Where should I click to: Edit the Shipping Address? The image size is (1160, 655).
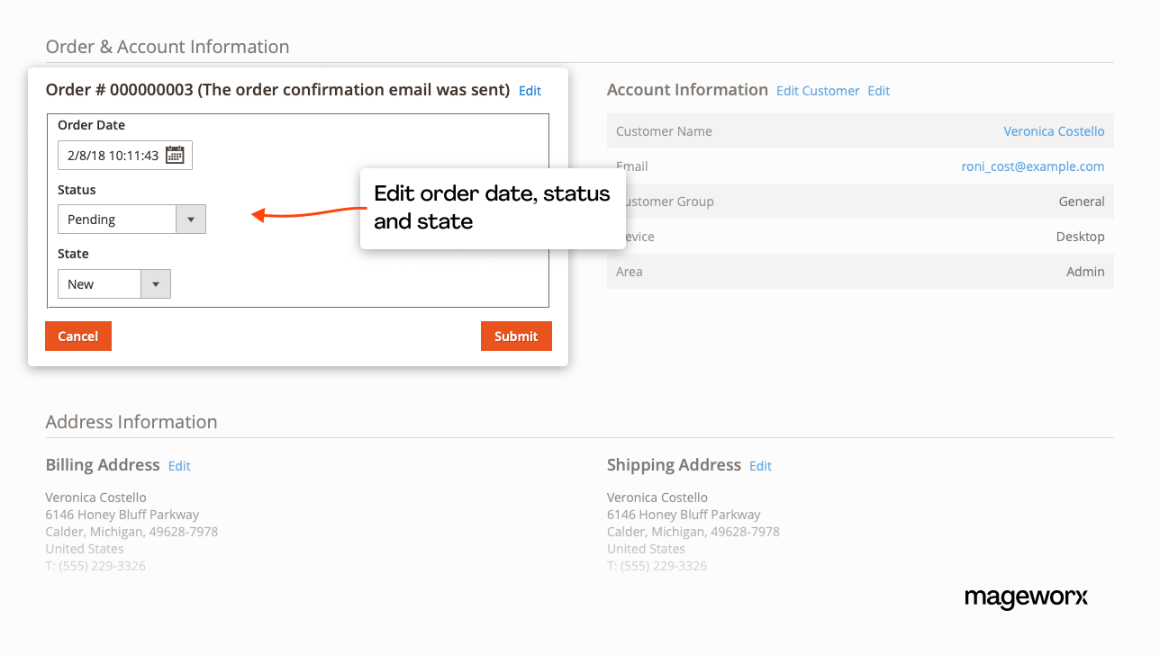(x=760, y=466)
